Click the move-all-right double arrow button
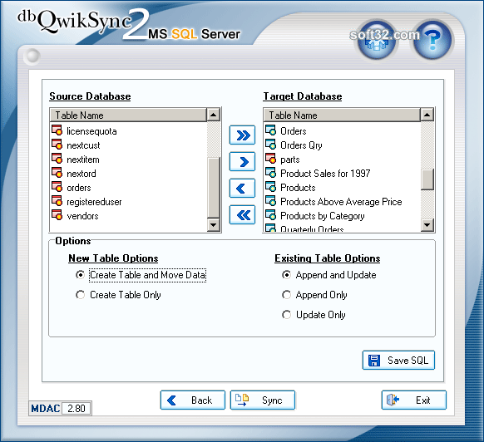 [242, 135]
